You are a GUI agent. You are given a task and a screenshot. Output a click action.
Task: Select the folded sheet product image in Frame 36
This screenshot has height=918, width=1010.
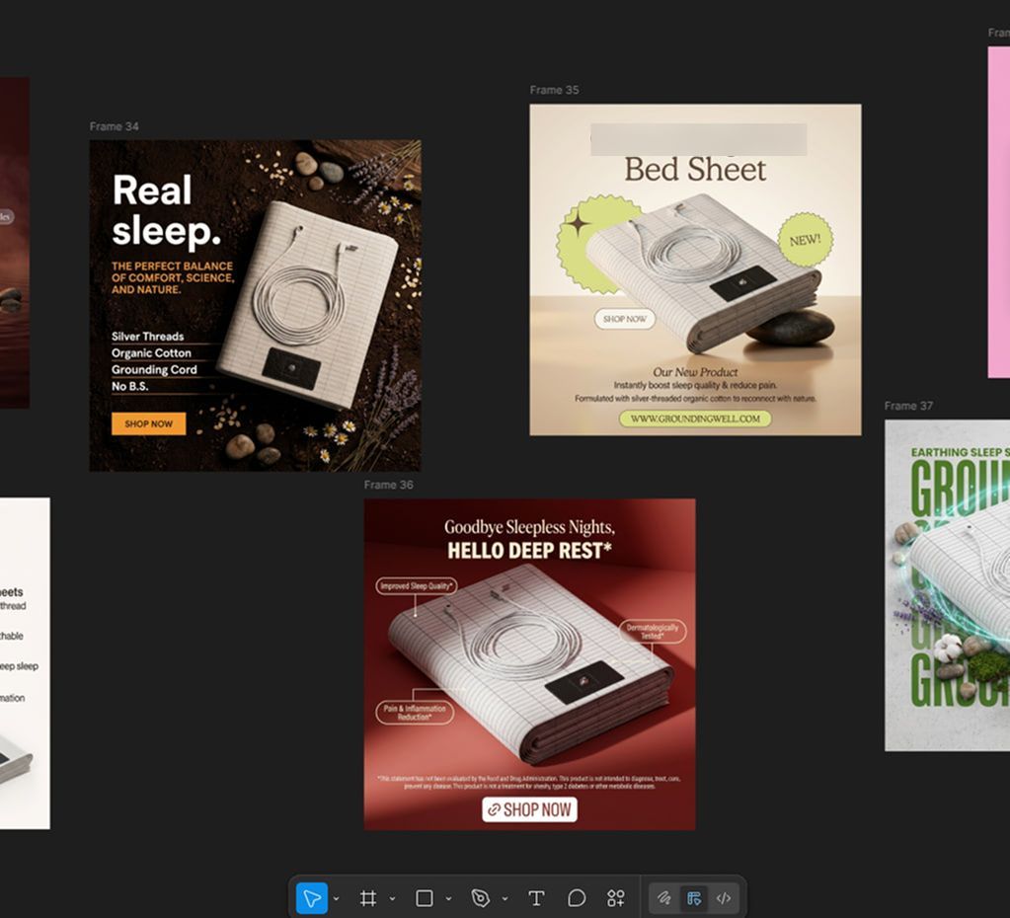point(531,663)
